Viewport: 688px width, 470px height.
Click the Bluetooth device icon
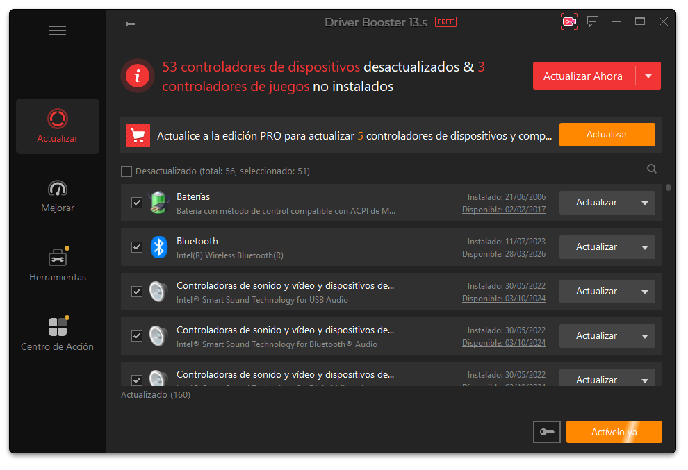pos(159,247)
